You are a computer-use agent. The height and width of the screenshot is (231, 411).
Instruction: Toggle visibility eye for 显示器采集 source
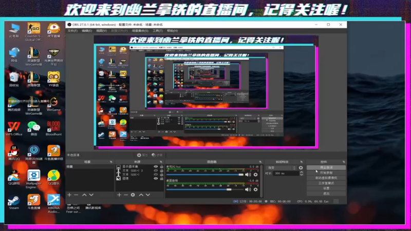tap(156, 166)
